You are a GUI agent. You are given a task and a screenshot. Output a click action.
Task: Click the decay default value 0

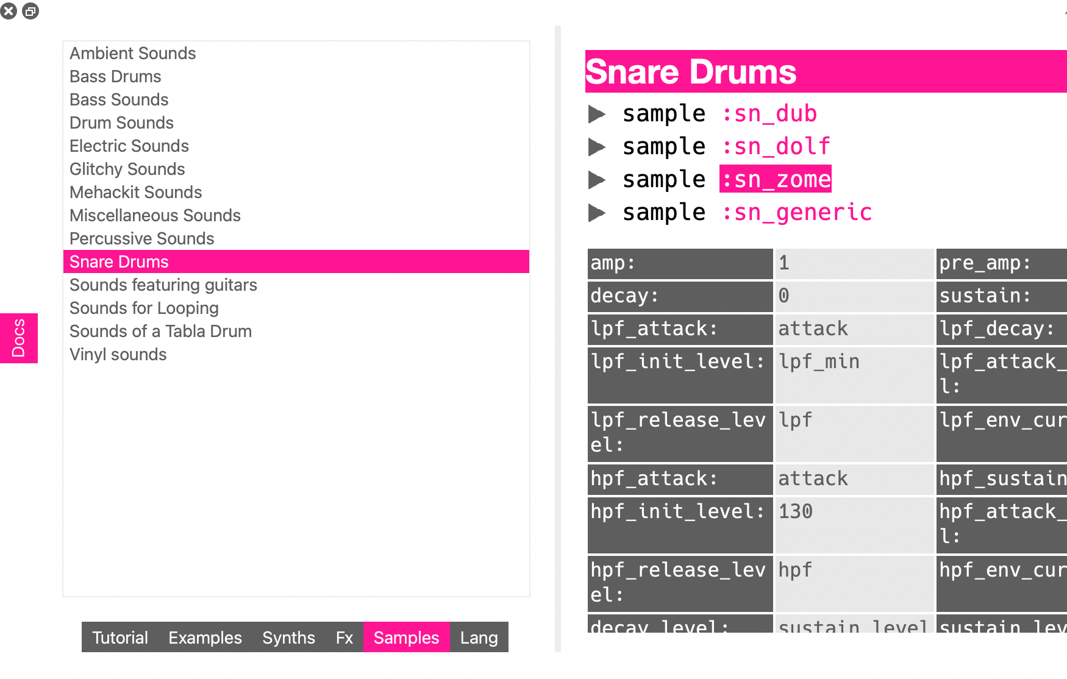click(854, 296)
